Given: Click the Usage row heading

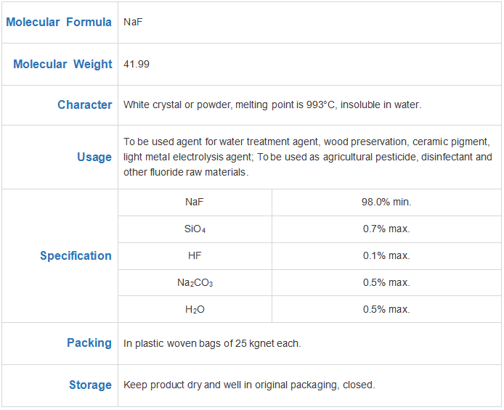Looking at the screenshot, I should (94, 157).
